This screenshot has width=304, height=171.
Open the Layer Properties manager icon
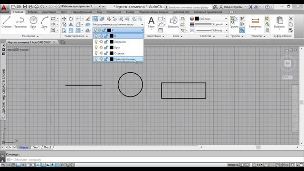[95, 19]
